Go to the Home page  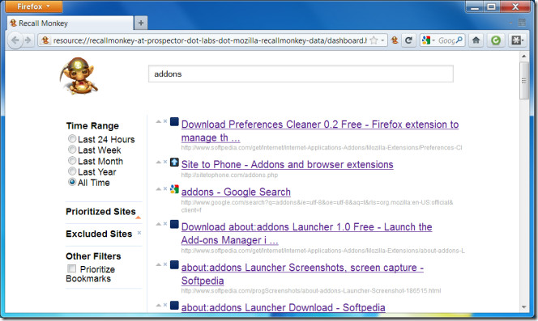(476, 40)
